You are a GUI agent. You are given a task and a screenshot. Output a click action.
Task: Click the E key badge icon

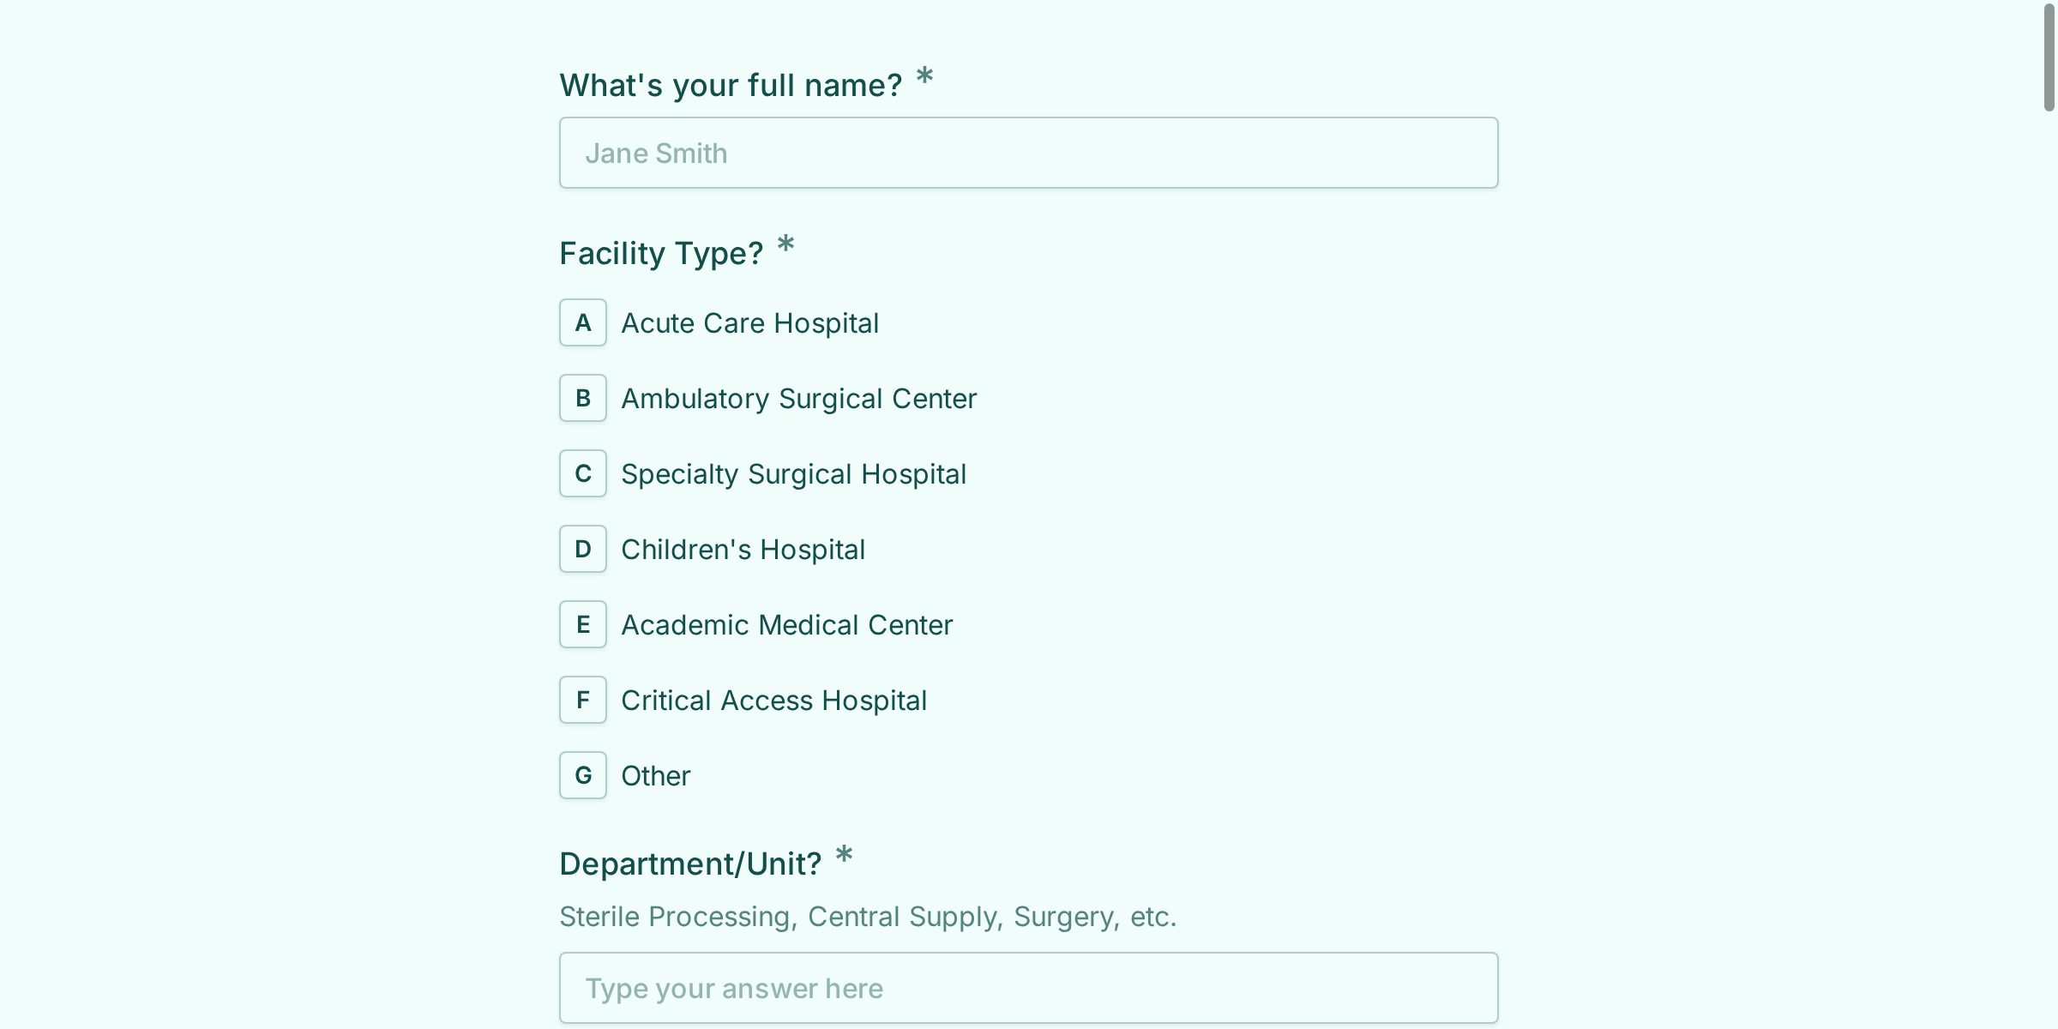click(583, 625)
